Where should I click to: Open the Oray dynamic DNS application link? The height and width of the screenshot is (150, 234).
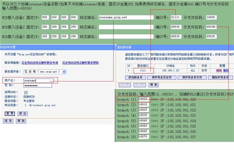[40, 63]
